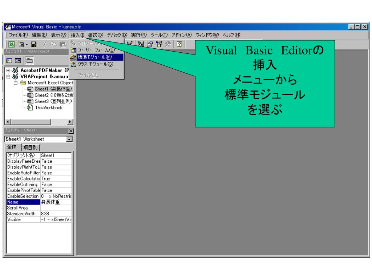Click EnableOutlining False value
372x279 pixels.
[56, 184]
